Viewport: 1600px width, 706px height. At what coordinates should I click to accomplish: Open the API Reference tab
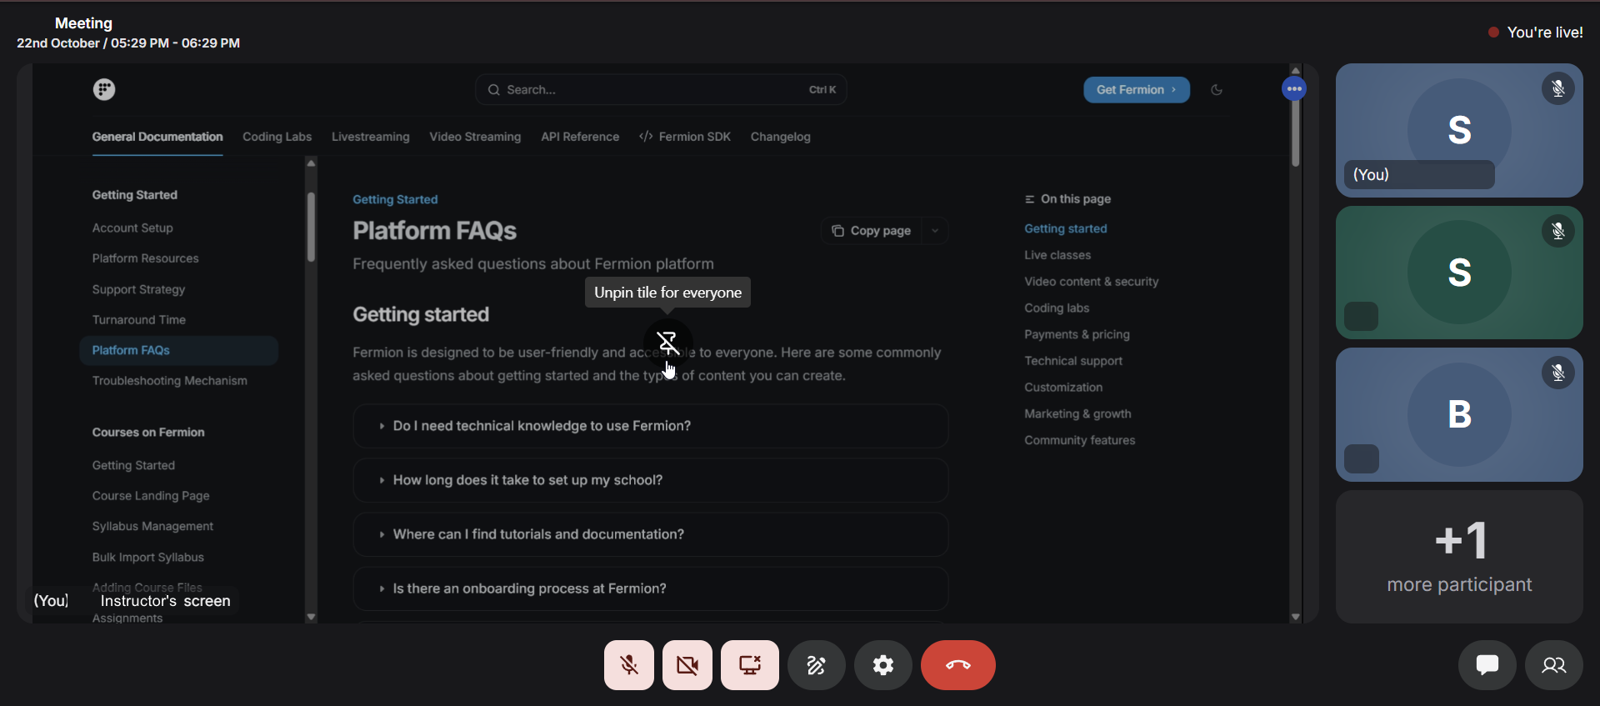point(580,137)
